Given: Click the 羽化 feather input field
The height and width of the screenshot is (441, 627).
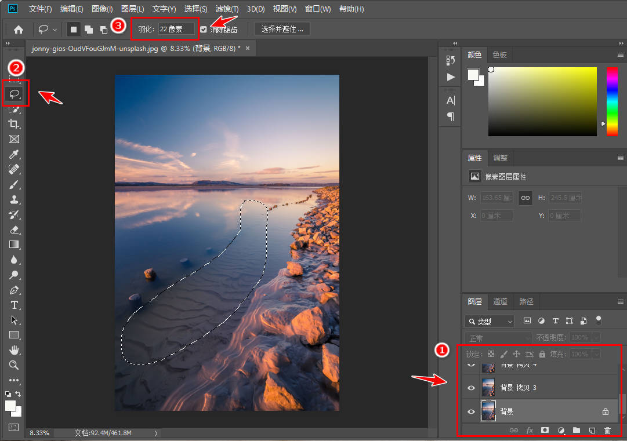Looking at the screenshot, I should pyautogui.click(x=176, y=29).
